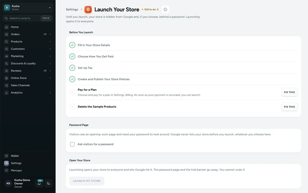Expand the Reviews submenu chevron
The image size is (308, 193).
click(50, 71)
